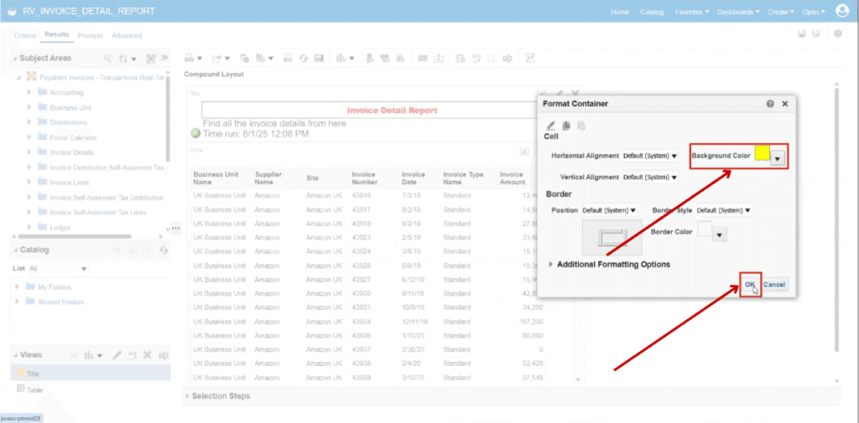Select the Table view in Views list

tap(35, 390)
